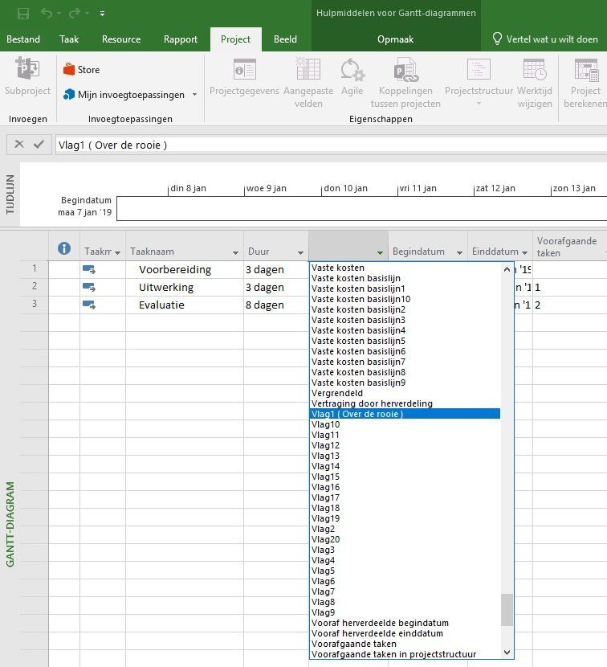This screenshot has width=607, height=667.
Task: Open Taakmodus column dropdown
Action: [118, 252]
